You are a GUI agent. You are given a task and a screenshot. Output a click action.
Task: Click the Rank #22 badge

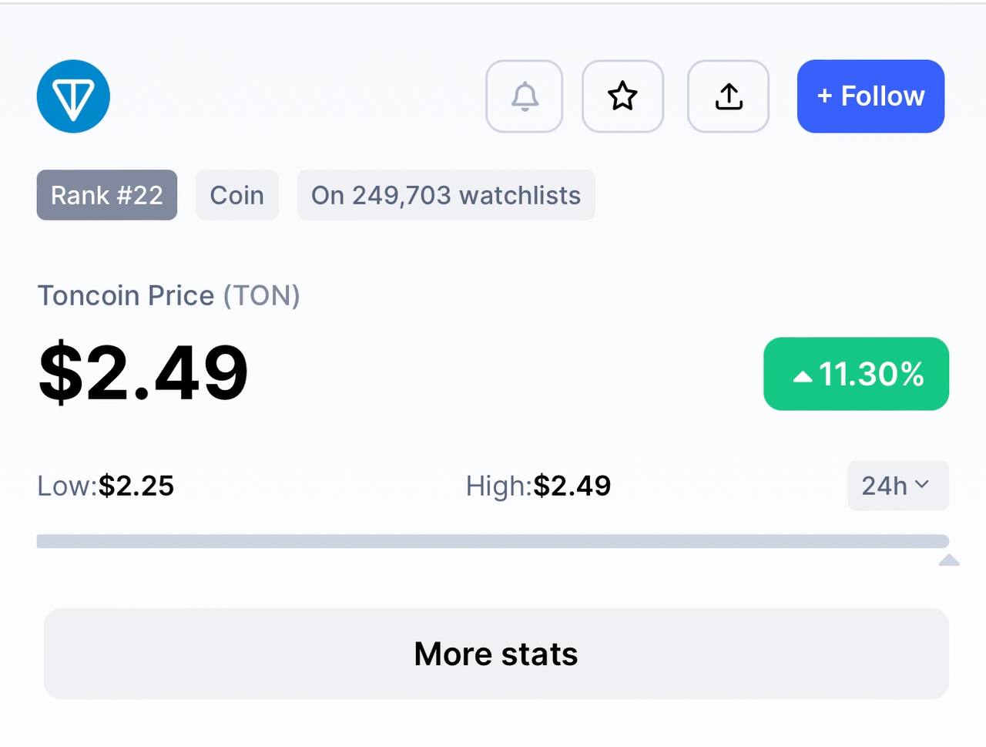pyautogui.click(x=107, y=195)
